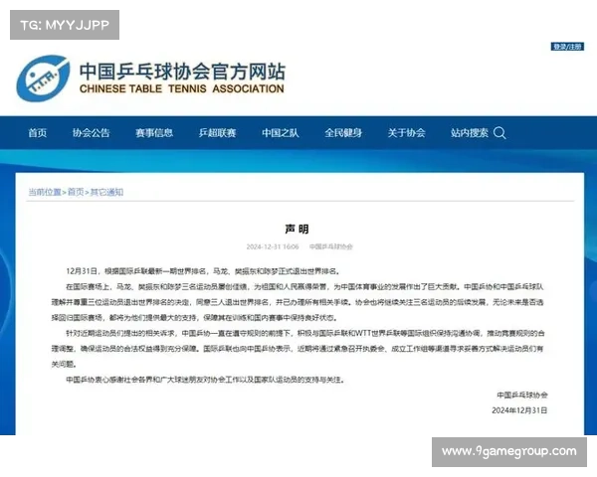Image resolution: width=597 pixels, height=477 pixels.
Task: Open the 关于协会 menu item
Action: 406,133
